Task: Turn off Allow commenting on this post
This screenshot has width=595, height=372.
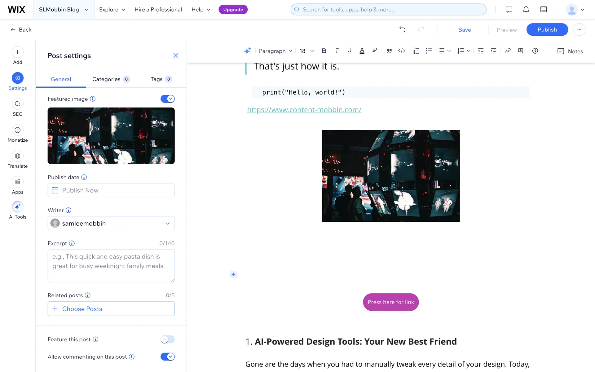Action: (x=167, y=357)
